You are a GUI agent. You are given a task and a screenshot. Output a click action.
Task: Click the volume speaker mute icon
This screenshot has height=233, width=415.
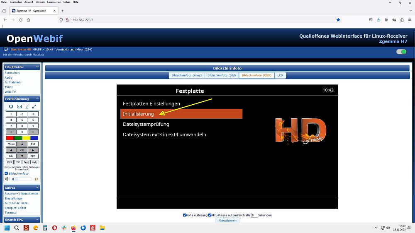7,179
